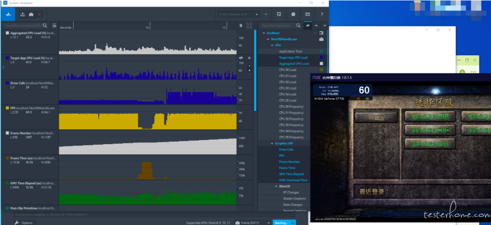Collapse the DirectX group
This screenshot has height=225, width=491.
(276, 186)
